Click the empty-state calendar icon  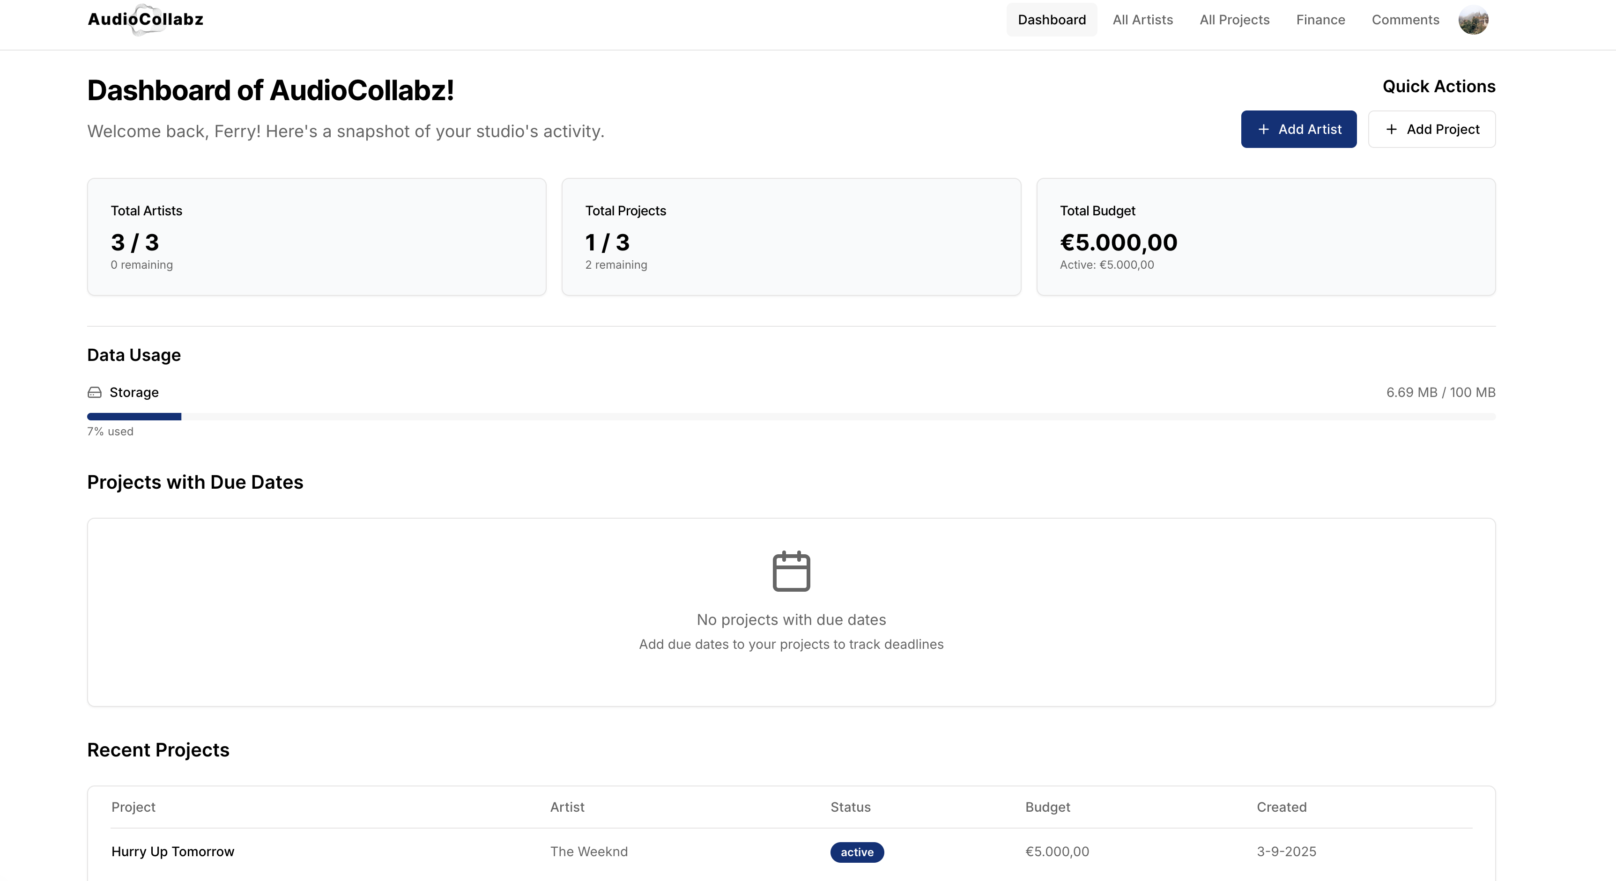coord(791,571)
